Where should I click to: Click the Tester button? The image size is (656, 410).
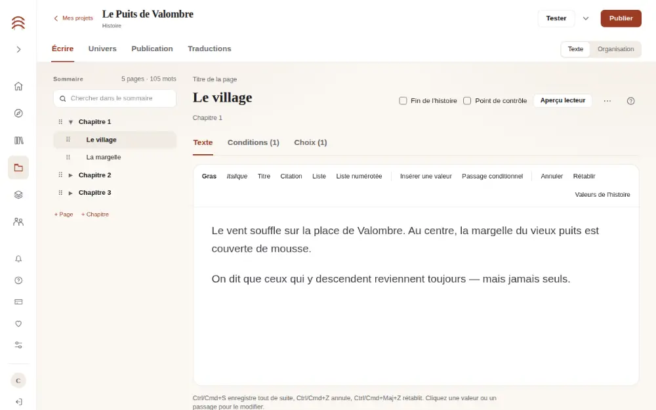point(556,18)
